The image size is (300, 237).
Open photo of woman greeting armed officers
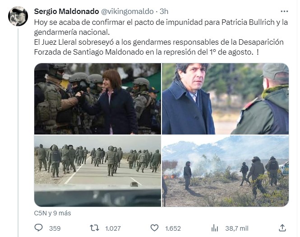click(97, 99)
